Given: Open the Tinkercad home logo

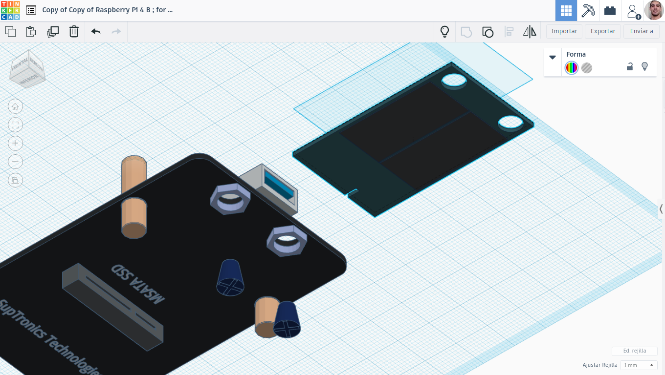Looking at the screenshot, I should coord(10,10).
